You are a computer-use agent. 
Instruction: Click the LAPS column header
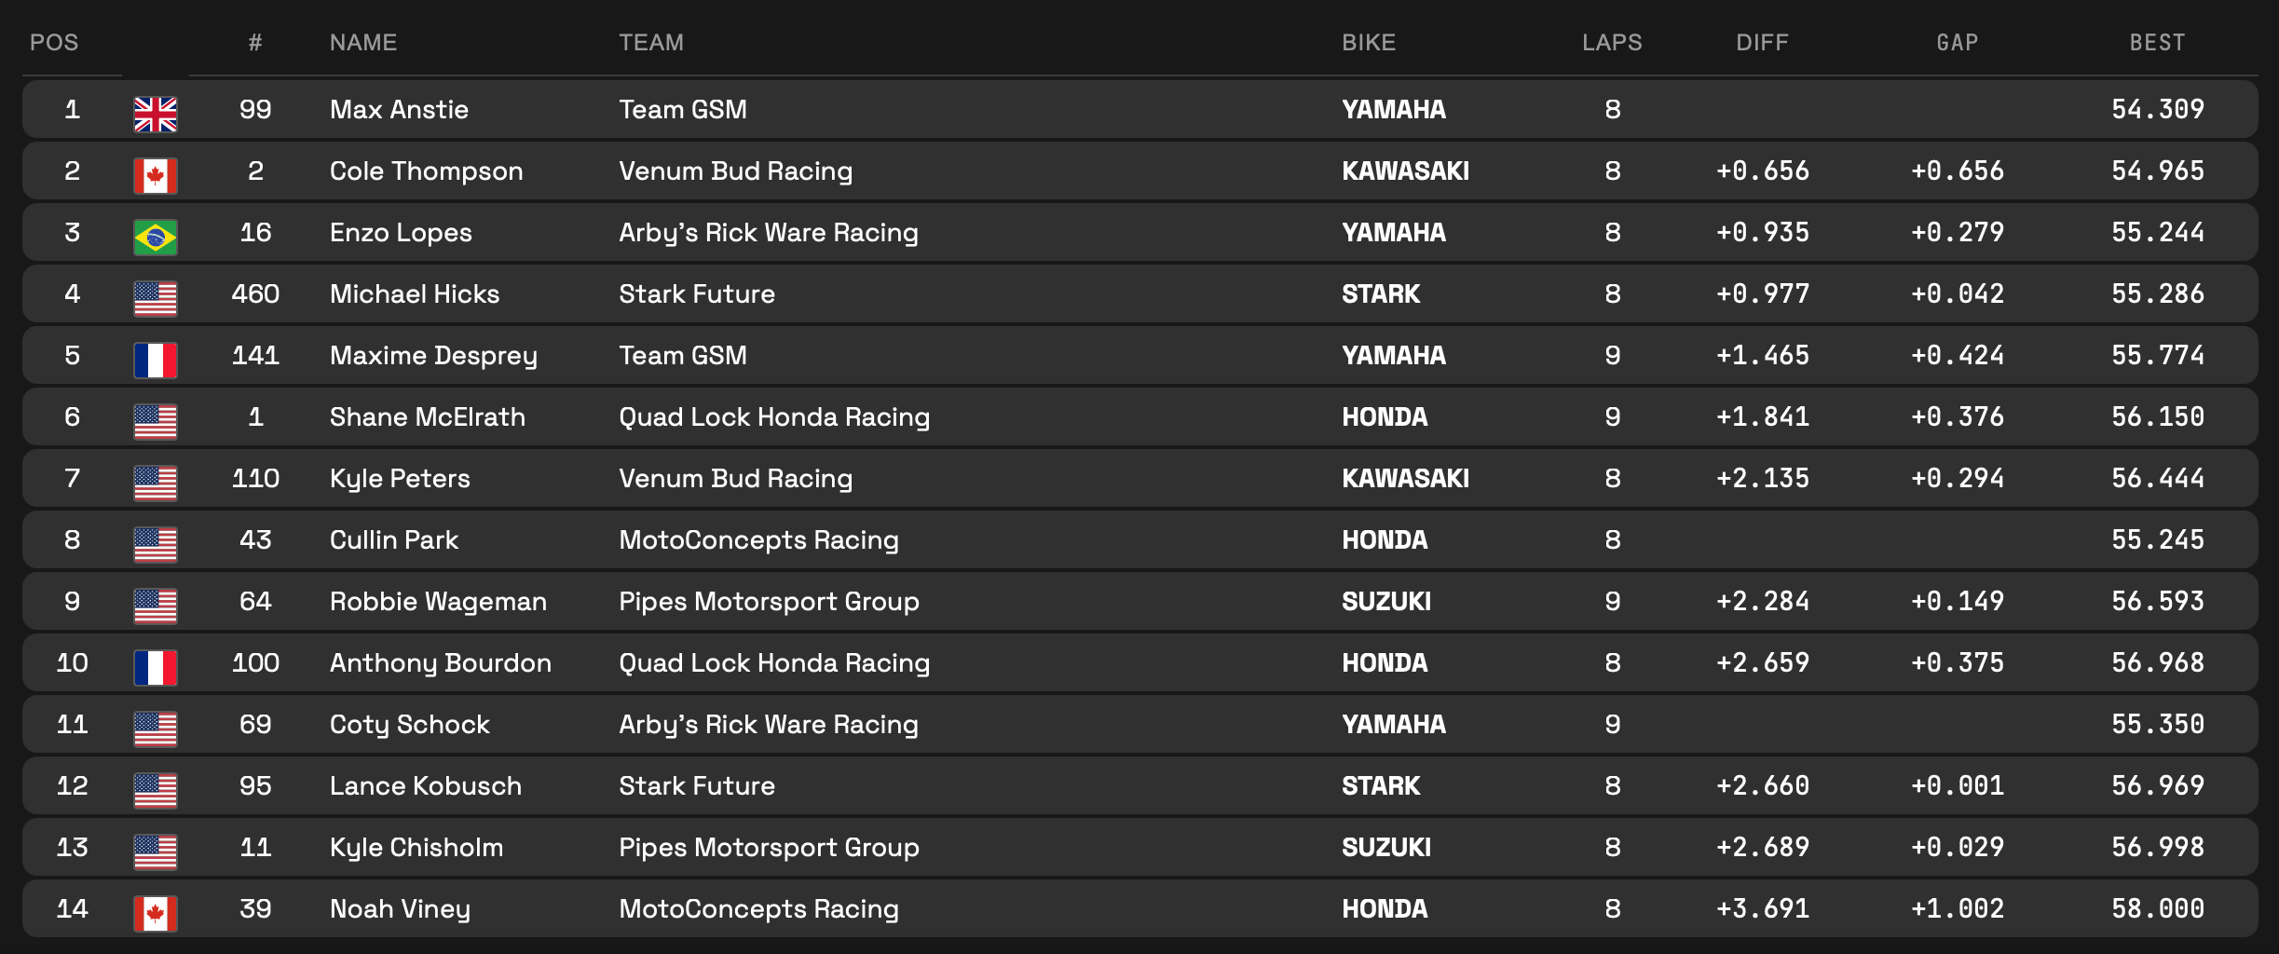(x=1612, y=43)
